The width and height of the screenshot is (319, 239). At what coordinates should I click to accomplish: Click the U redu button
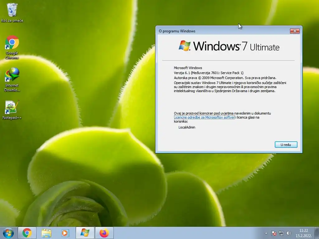click(286, 145)
